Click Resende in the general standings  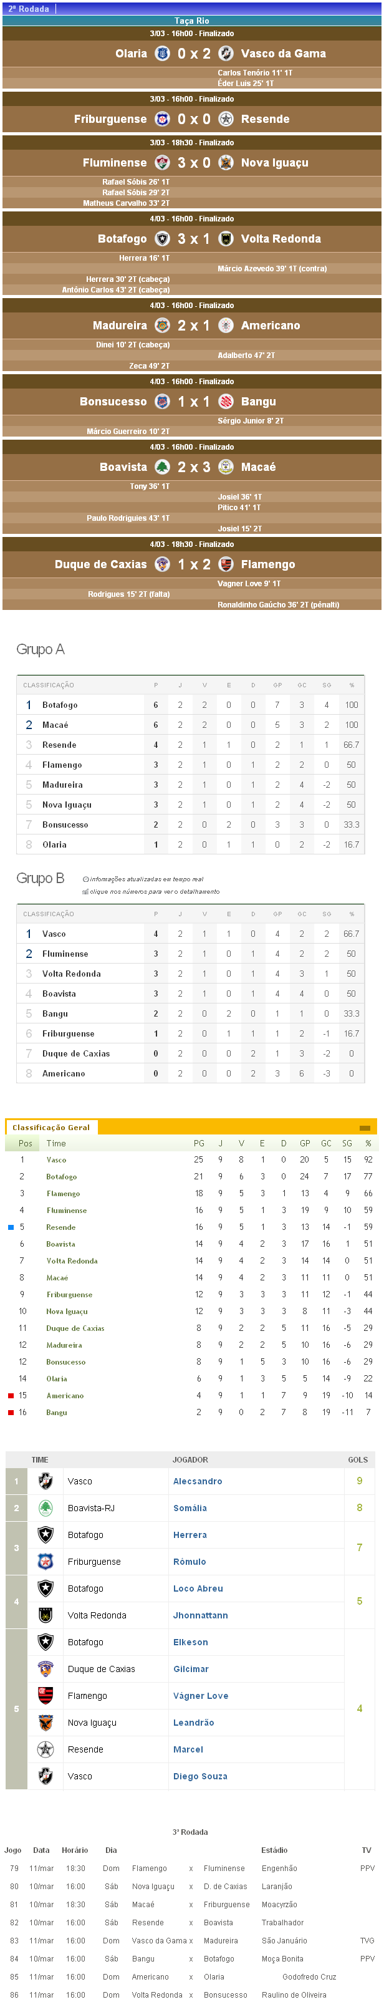point(60,1227)
